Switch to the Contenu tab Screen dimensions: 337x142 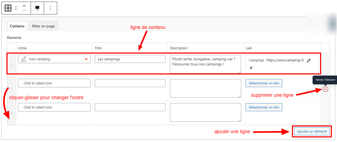(x=17, y=26)
